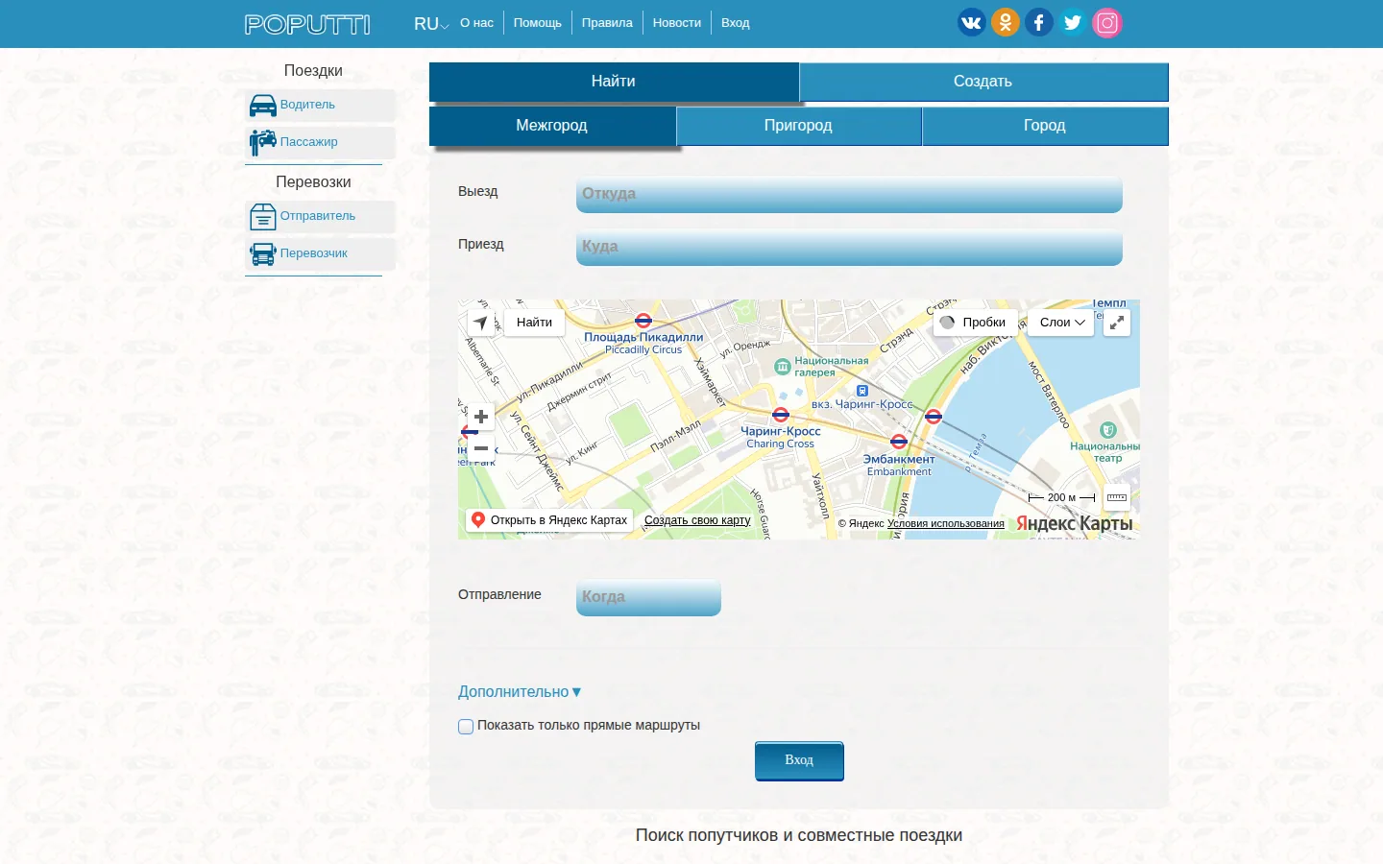Zoom out on the map
1383x864 pixels.
coord(481,448)
